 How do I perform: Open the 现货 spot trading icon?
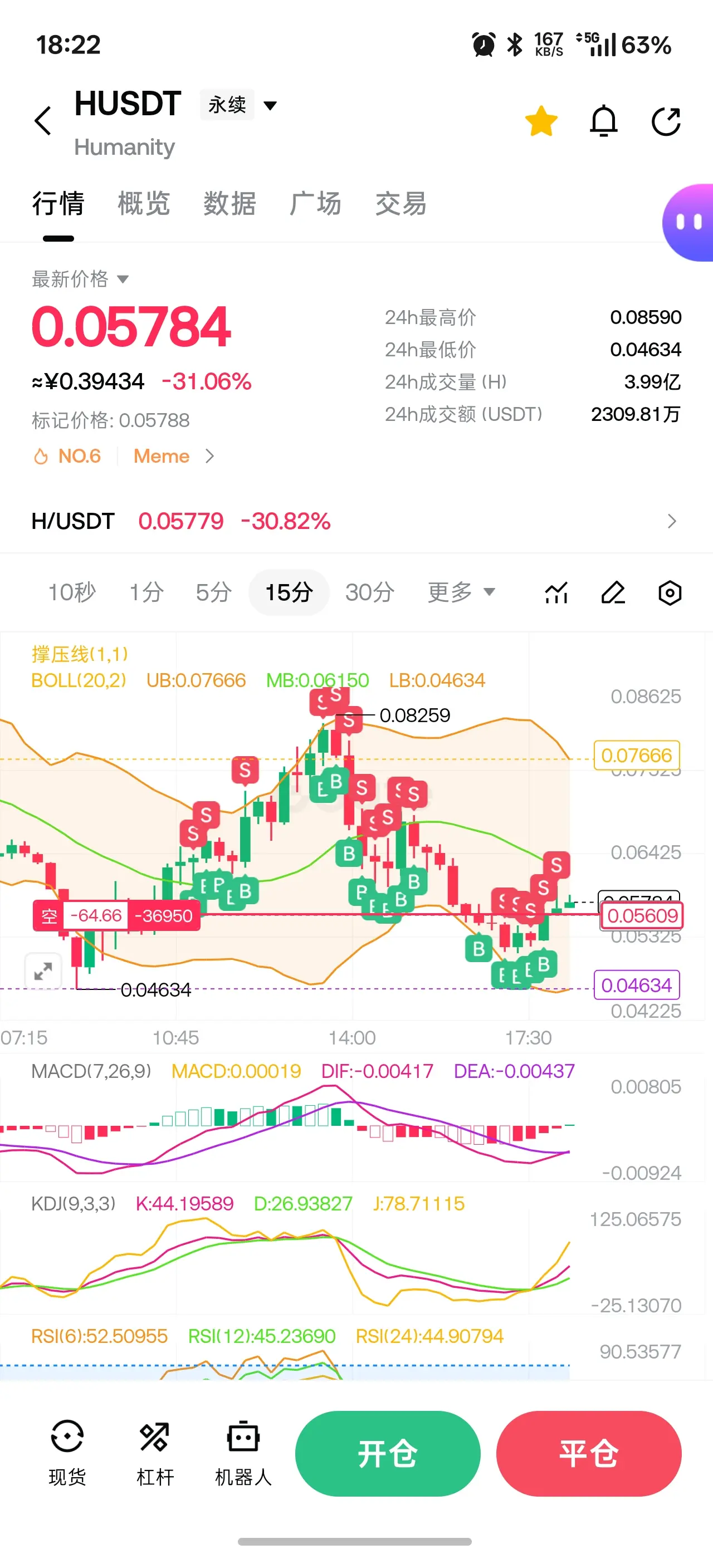click(x=67, y=1453)
